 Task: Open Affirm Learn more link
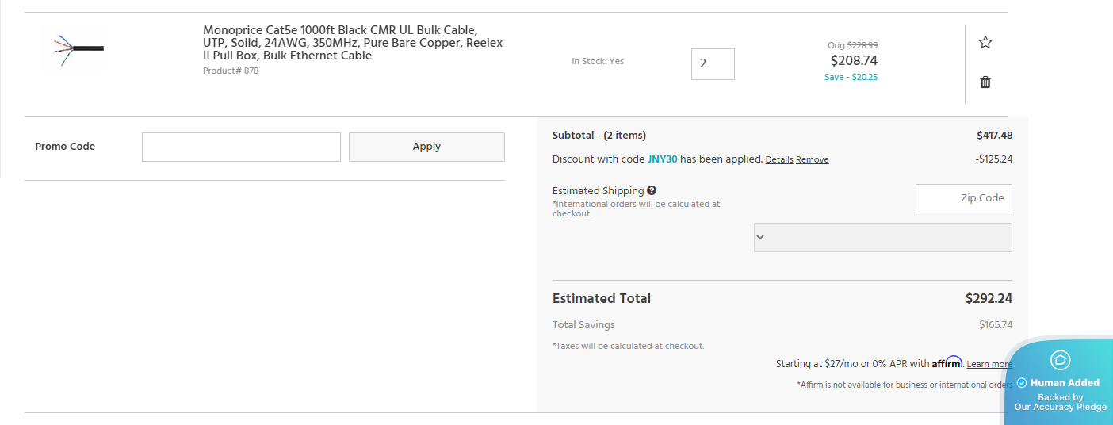point(989,365)
